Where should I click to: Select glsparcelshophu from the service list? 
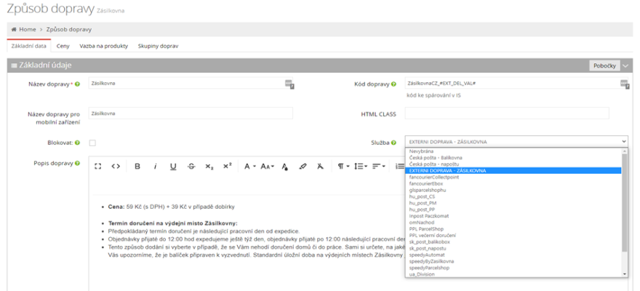point(513,190)
